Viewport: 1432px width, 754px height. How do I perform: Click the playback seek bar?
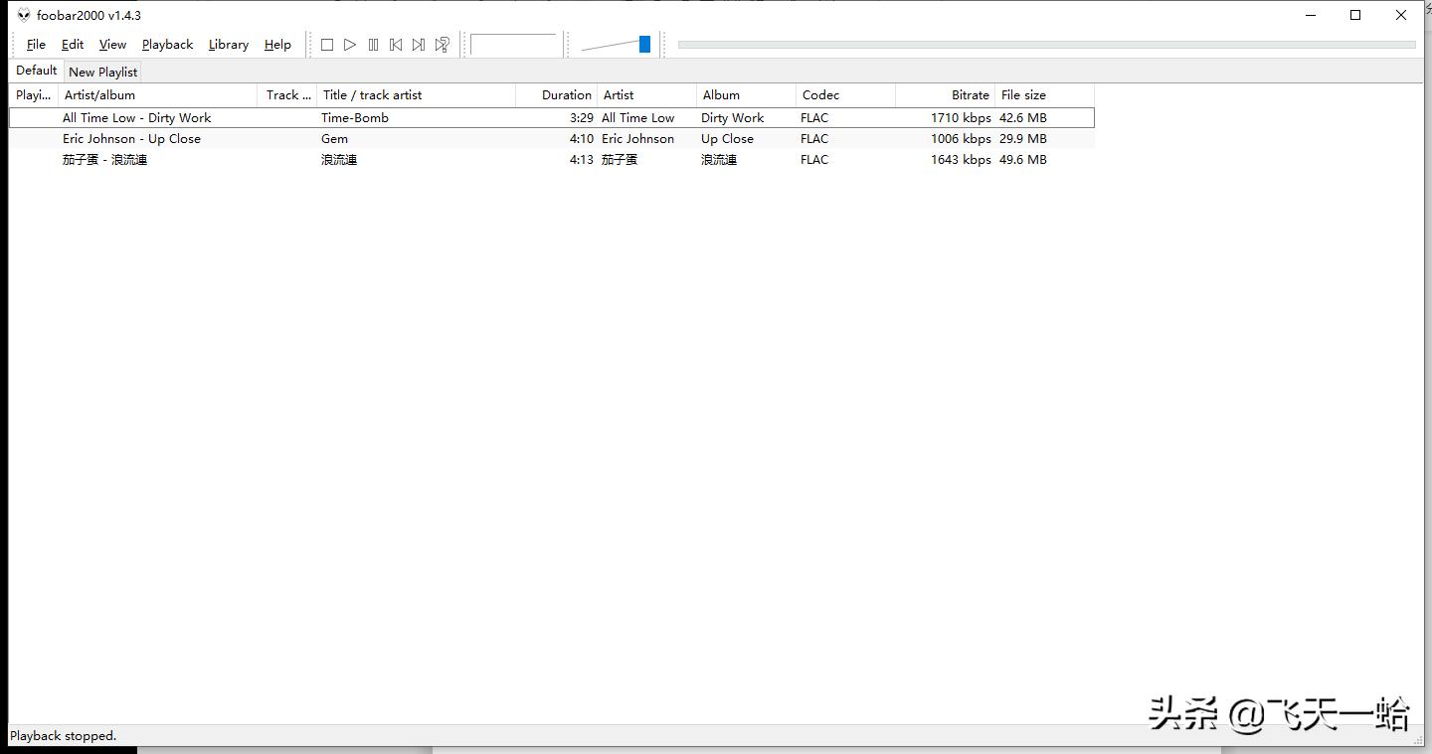(x=1046, y=45)
